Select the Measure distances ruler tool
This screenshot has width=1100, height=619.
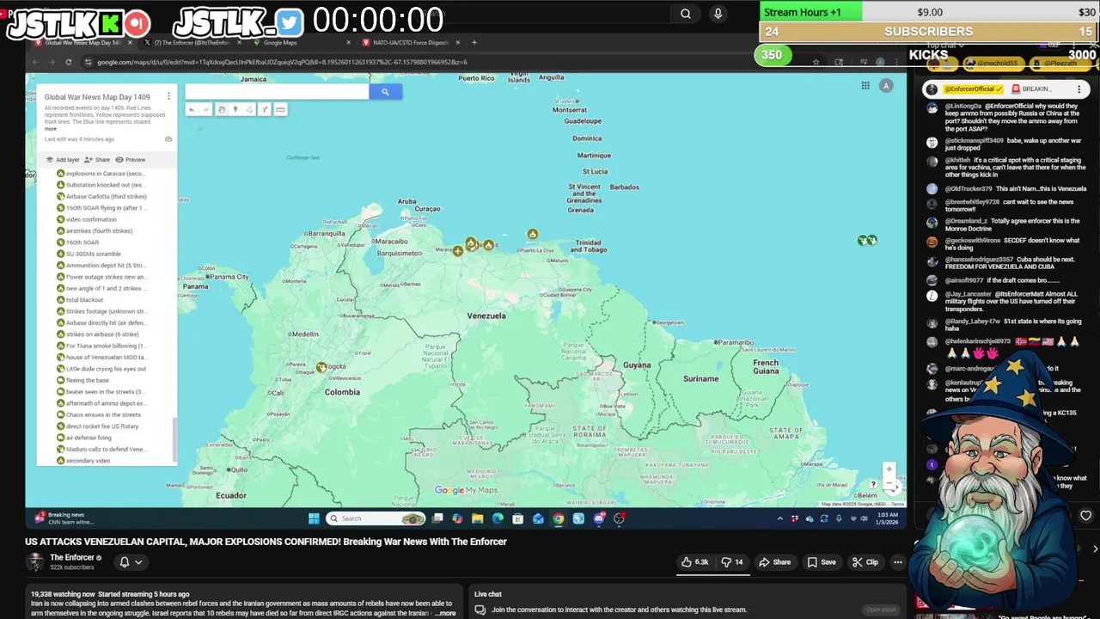click(x=280, y=109)
